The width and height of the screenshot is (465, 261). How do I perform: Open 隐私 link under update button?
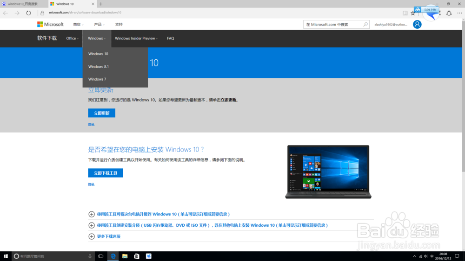[91, 124]
